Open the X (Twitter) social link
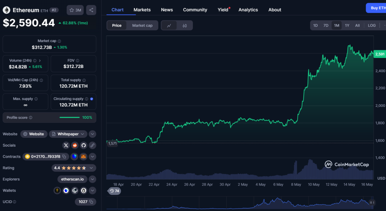The height and width of the screenshot is (211, 386). [66, 145]
